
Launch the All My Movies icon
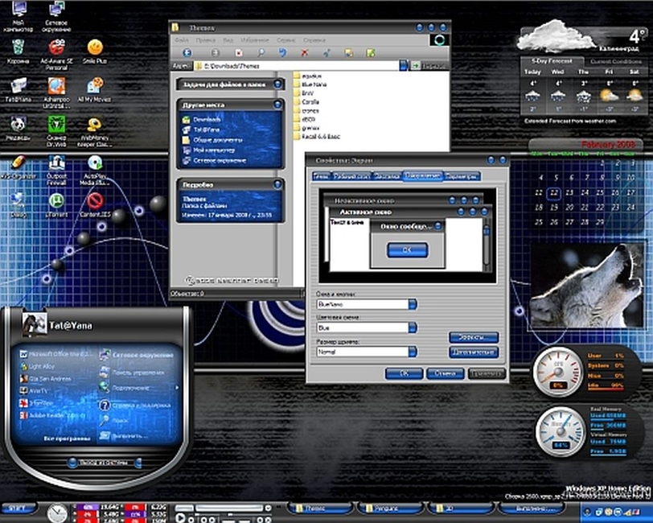coord(95,89)
